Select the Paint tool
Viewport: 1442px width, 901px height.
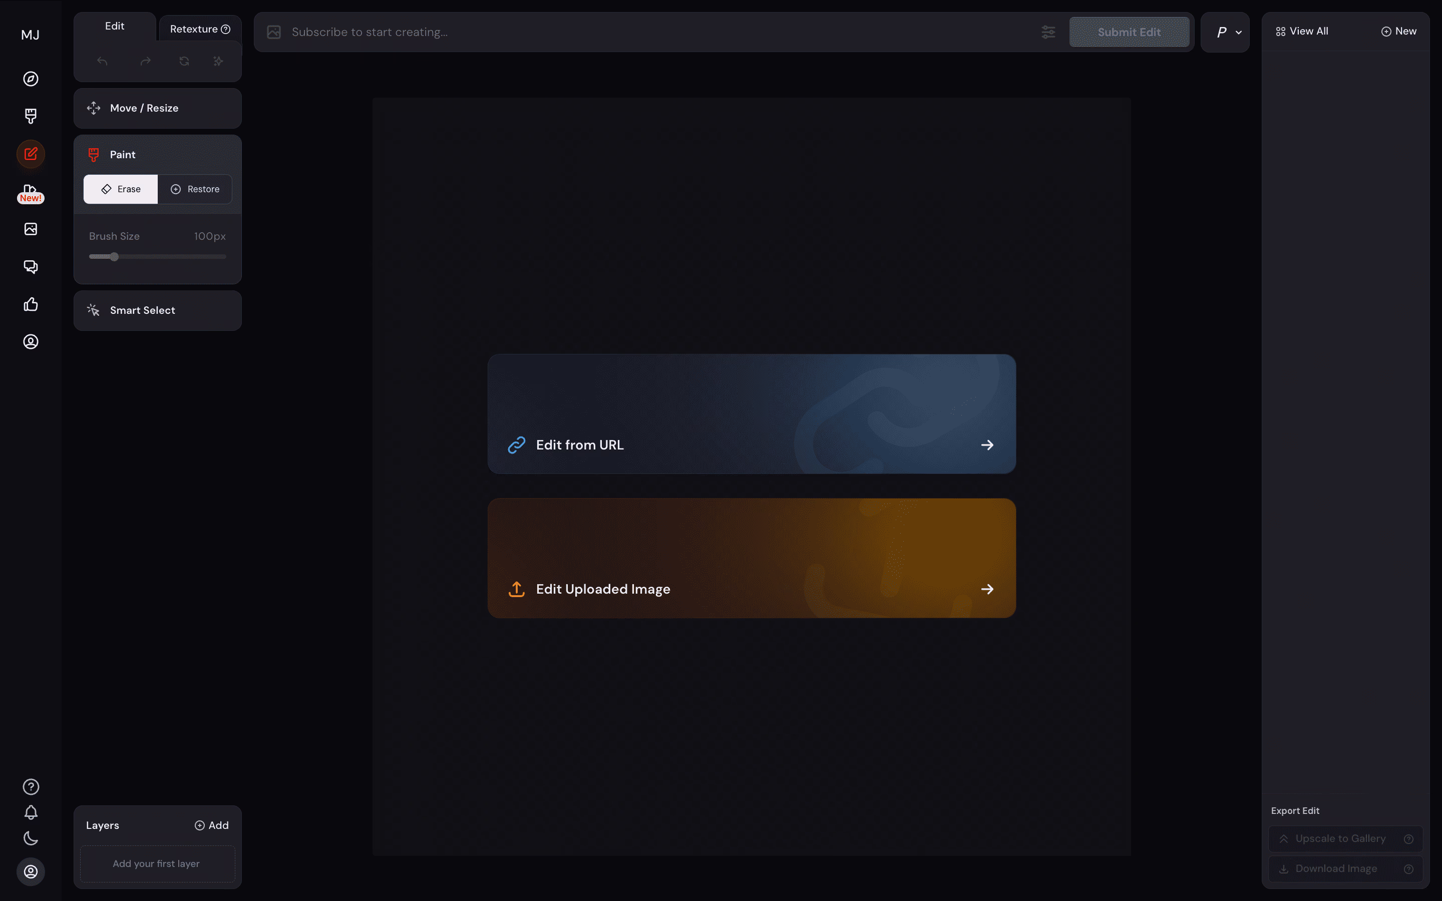click(157, 154)
